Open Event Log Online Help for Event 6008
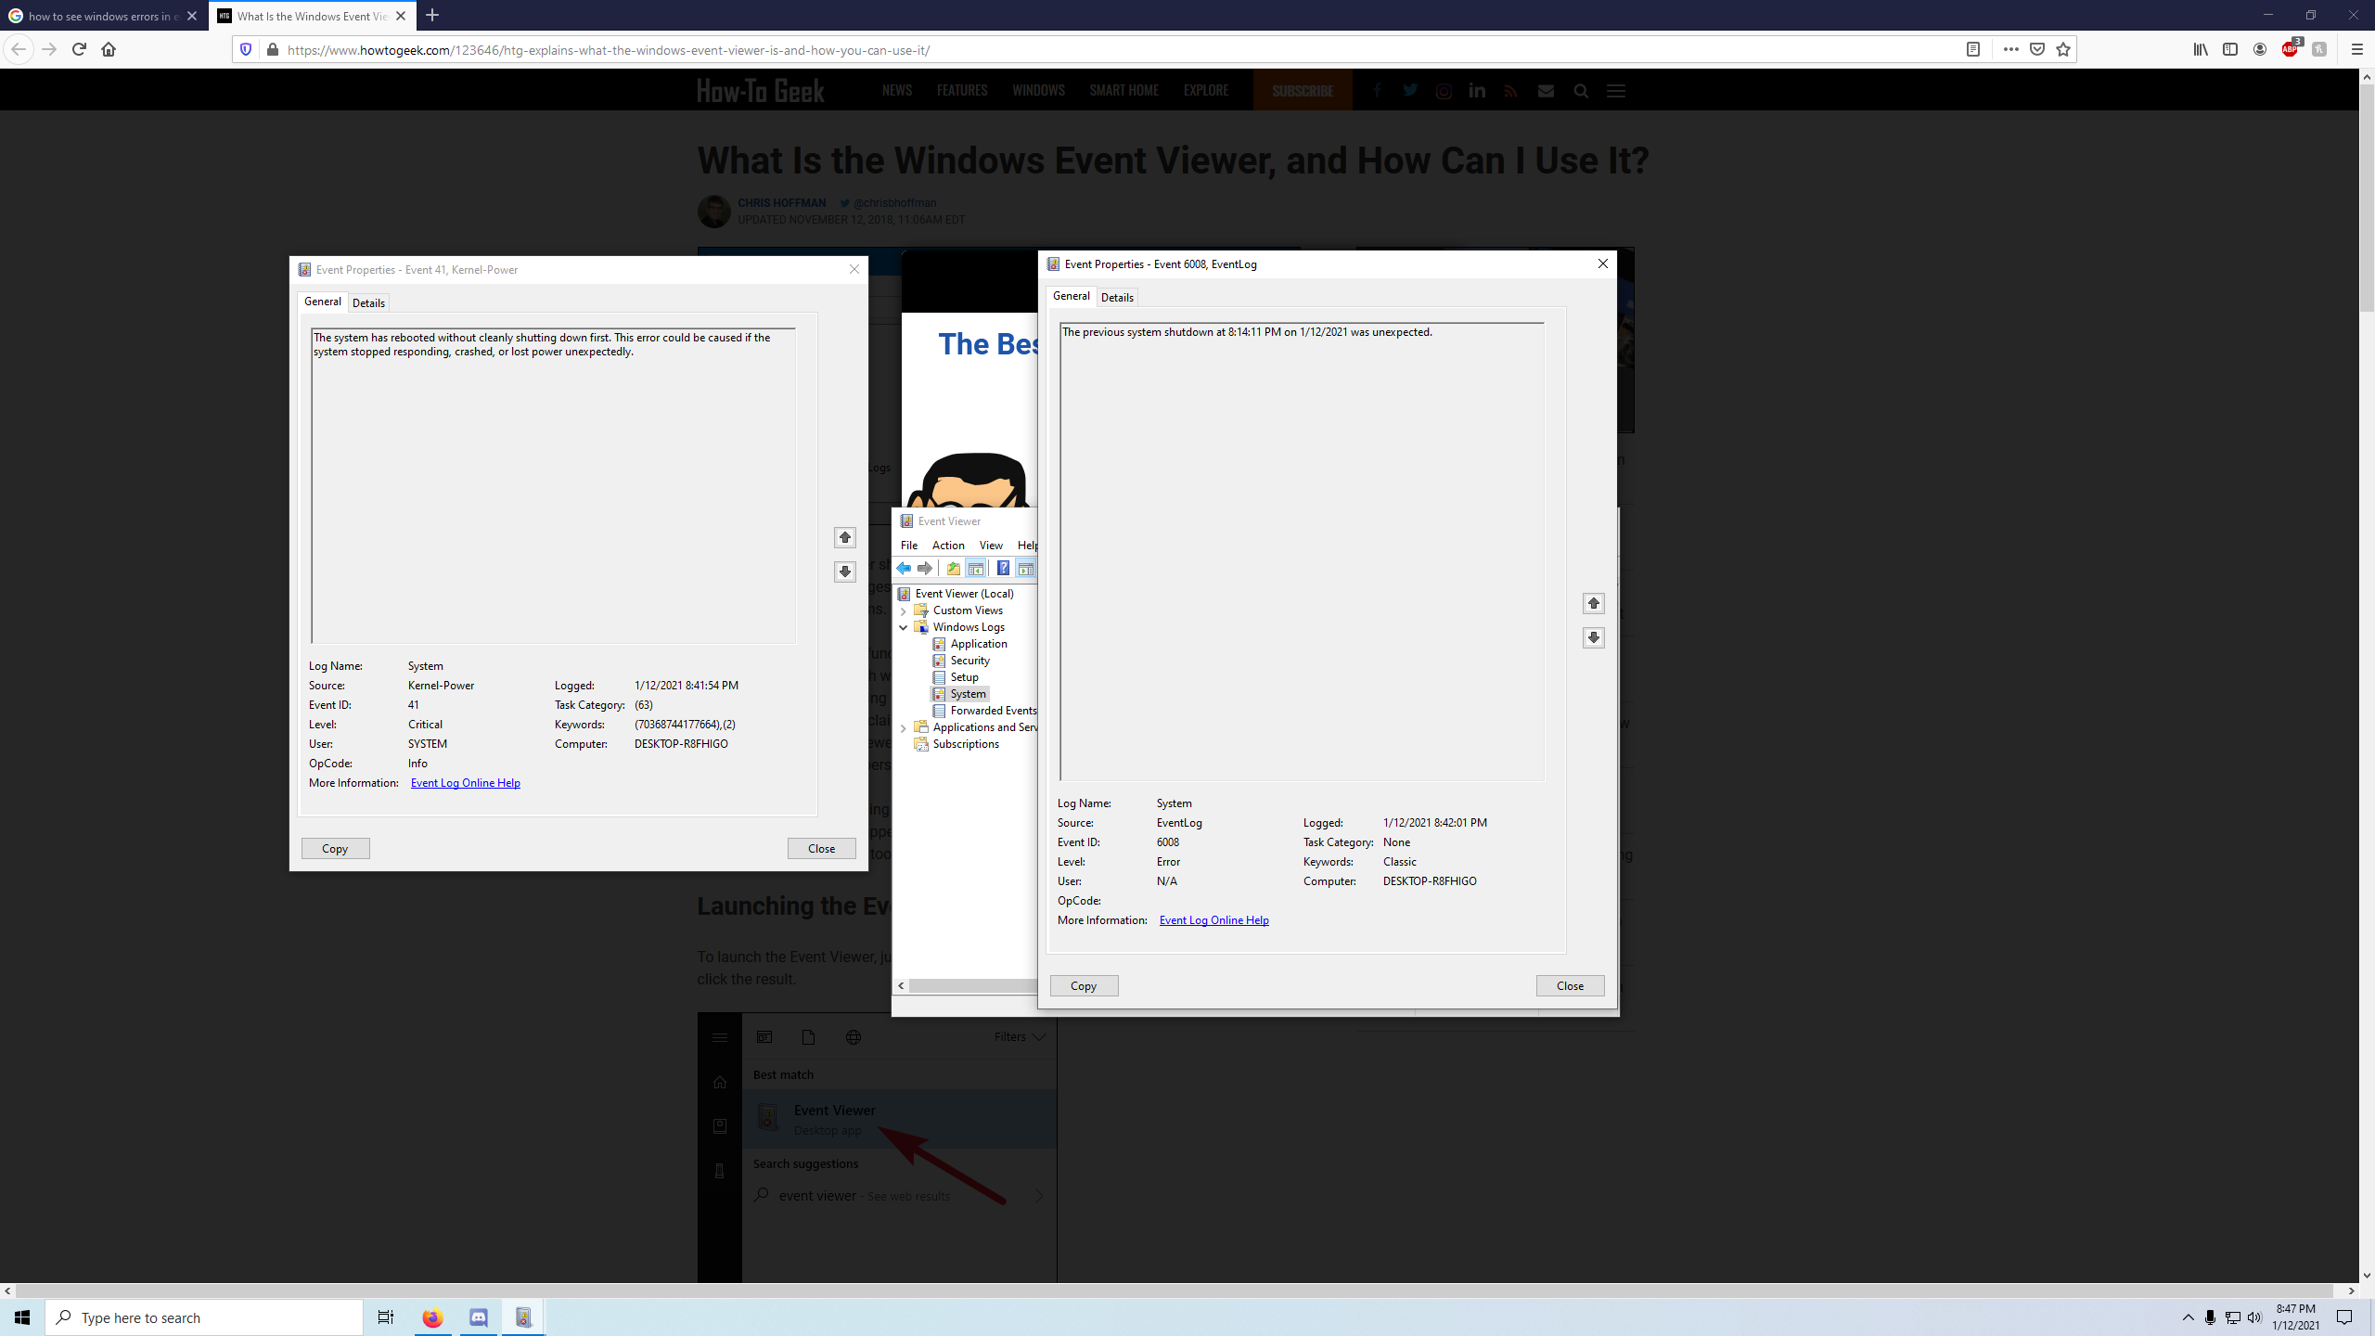 click(1213, 920)
